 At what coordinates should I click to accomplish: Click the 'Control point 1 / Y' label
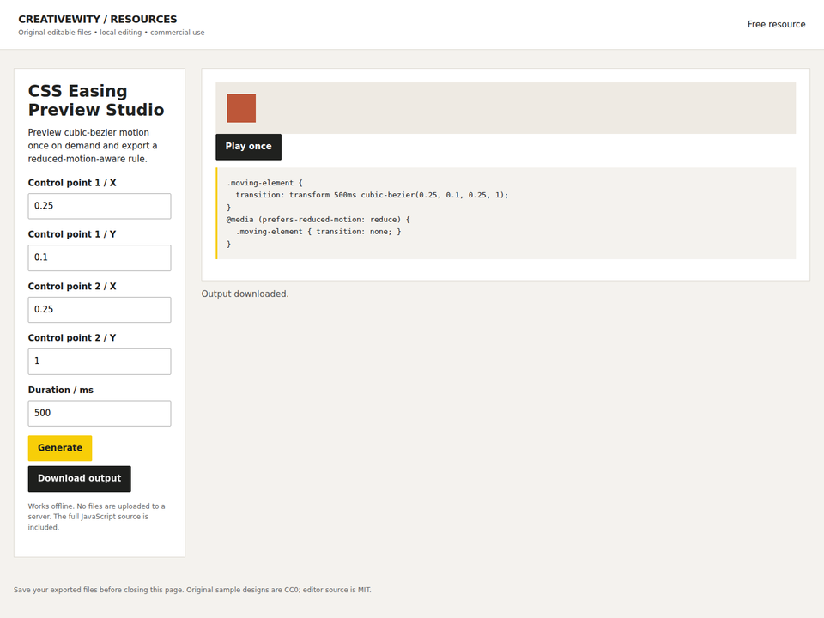[x=72, y=234]
